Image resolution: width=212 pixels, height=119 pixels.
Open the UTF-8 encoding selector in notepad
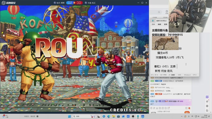click(195, 75)
